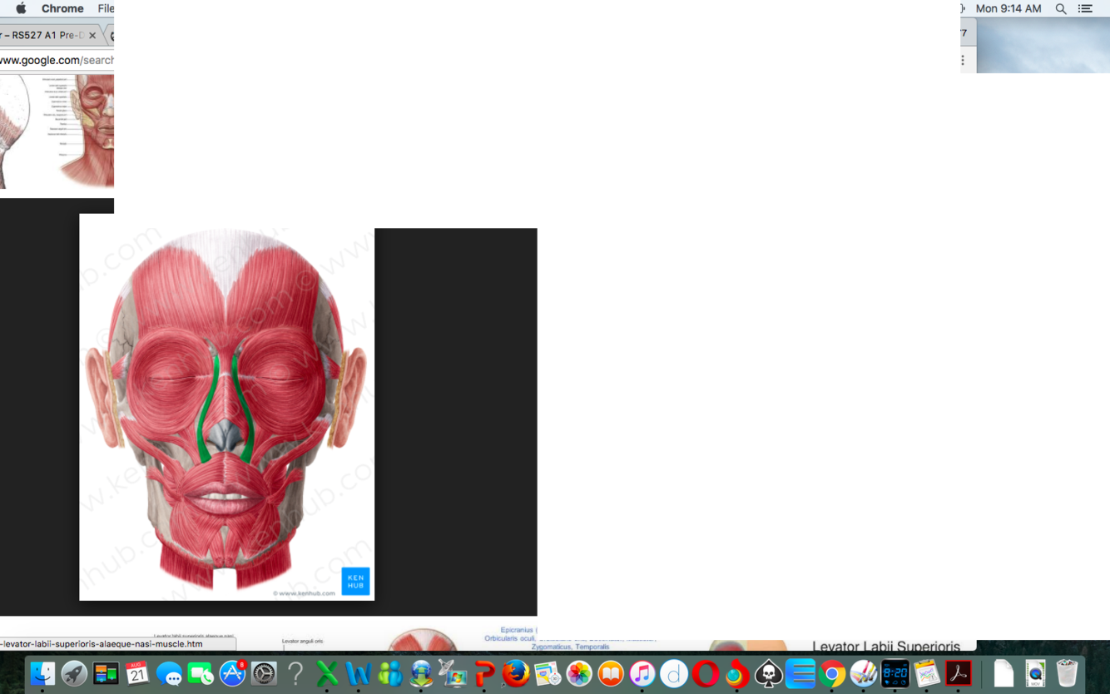Open Adobe Acrobat in the dock
The width and height of the screenshot is (1110, 694).
[959, 673]
